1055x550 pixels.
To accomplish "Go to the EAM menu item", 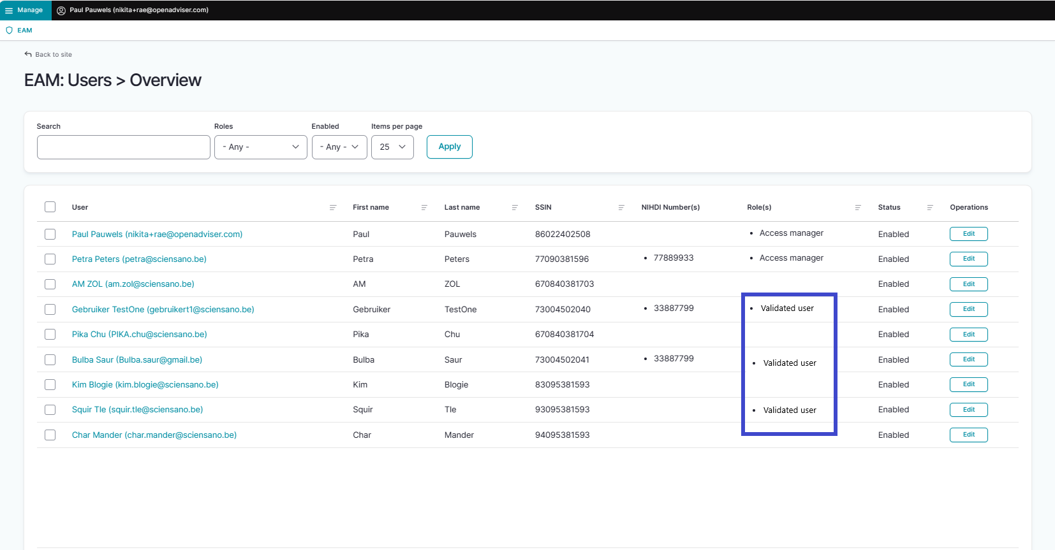I will click(x=25, y=31).
